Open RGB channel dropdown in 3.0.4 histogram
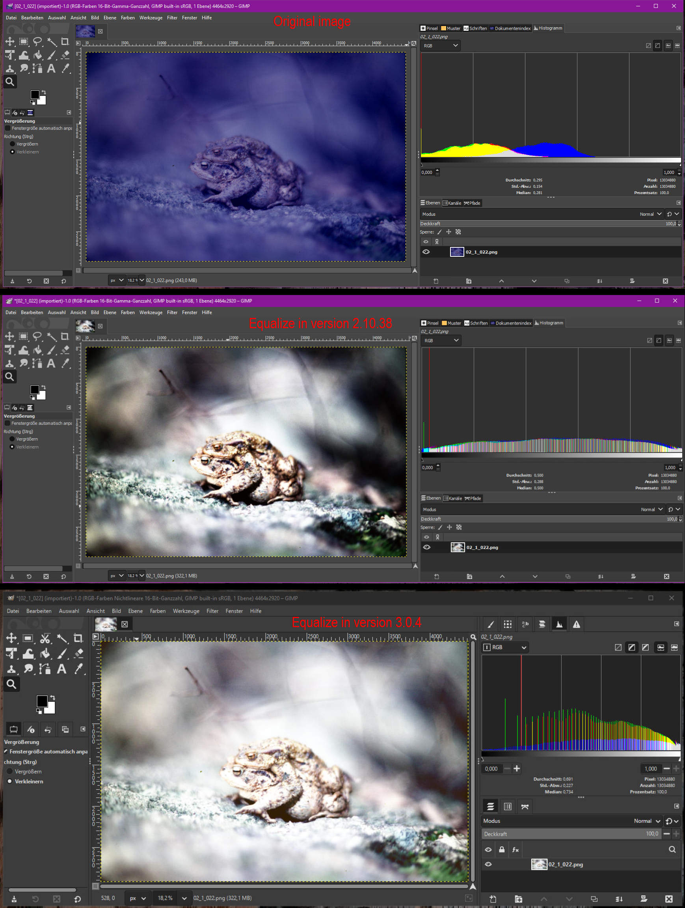685x908 pixels. (505, 647)
